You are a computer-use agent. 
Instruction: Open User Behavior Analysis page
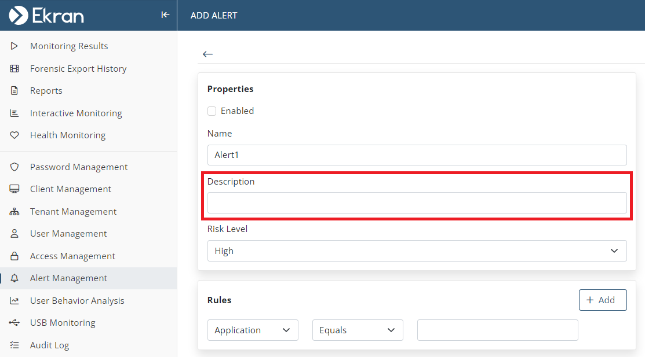77,301
